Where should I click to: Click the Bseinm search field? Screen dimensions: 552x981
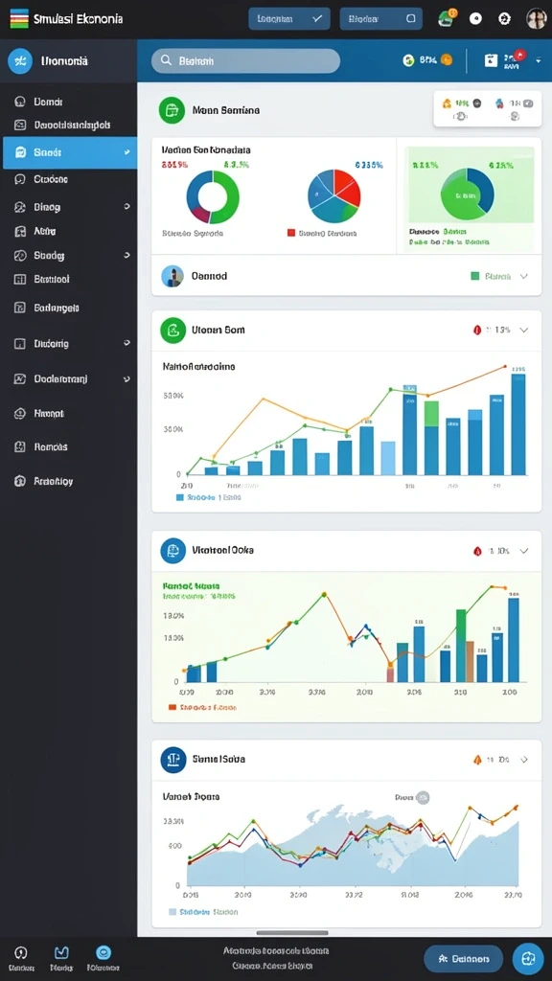[x=245, y=60]
